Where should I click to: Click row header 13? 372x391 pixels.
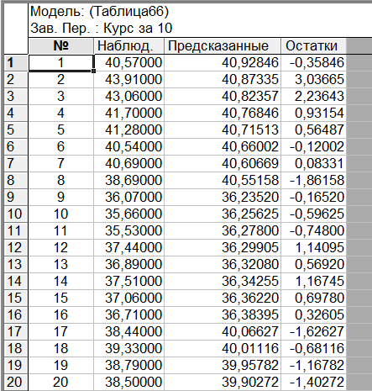[16, 264]
